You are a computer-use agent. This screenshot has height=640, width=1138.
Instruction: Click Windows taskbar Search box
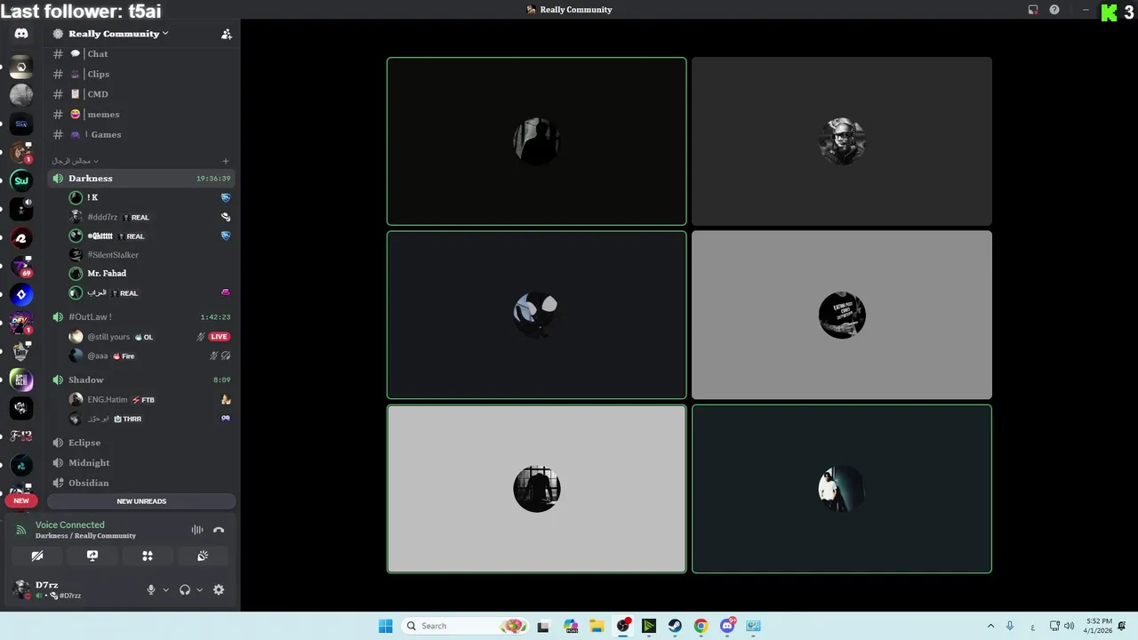point(465,626)
